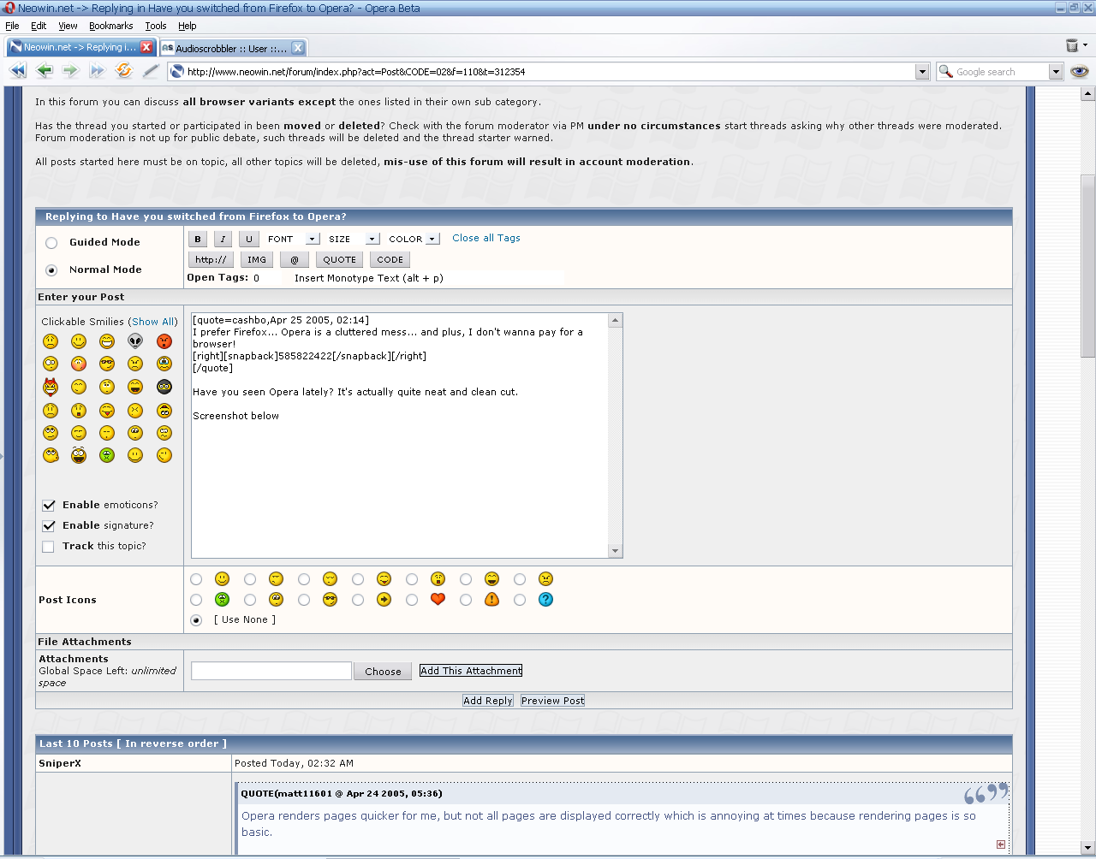Insert the tongue-out smiley in Clickable Smilies
The height and width of the screenshot is (859, 1096).
coord(107,410)
